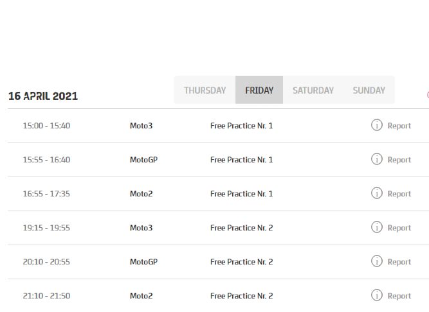Click info icon for Moto3 Free Practice 2
This screenshot has width=429, height=312.
(377, 227)
